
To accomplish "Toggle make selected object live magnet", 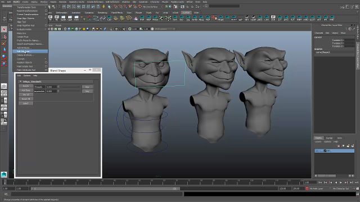I will [x=140, y=7].
